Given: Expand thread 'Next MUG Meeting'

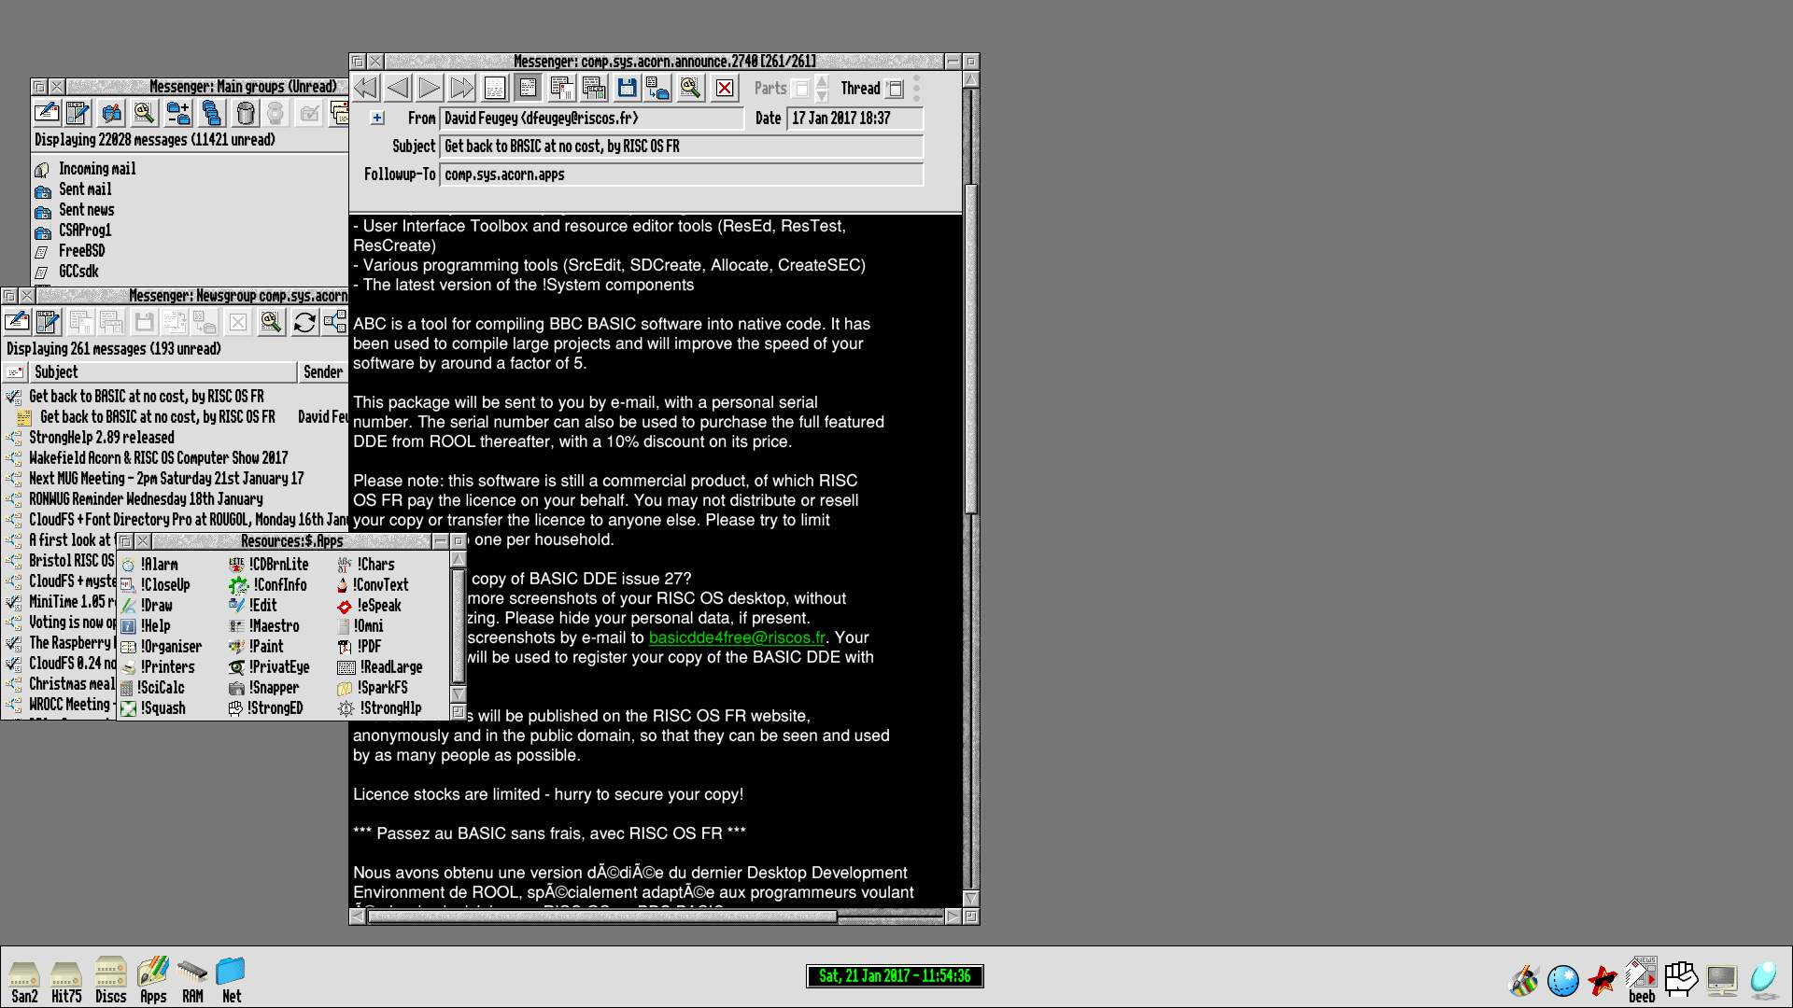Looking at the screenshot, I should coord(14,479).
